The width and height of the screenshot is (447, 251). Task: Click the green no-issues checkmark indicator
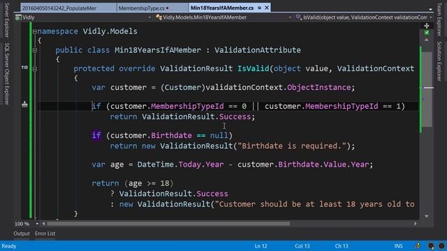coord(427,33)
